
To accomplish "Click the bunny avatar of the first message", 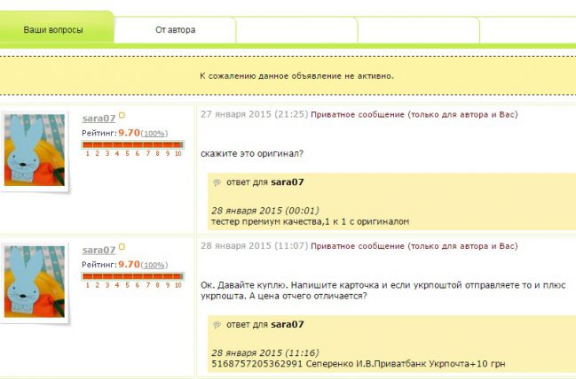I will [35, 150].
